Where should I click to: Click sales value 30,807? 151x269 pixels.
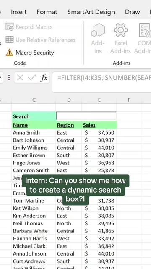pyautogui.click(x=106, y=155)
